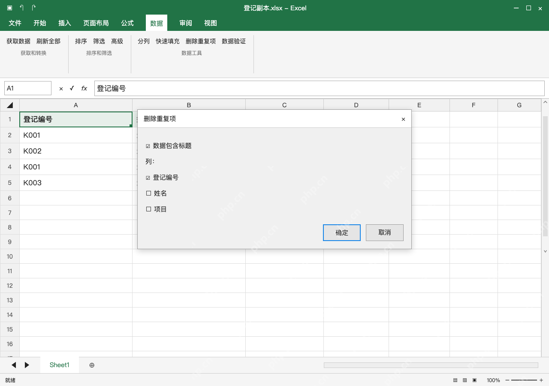549x386 pixels.
Task: Click the 获取数据 ribbon command
Action: click(x=18, y=41)
